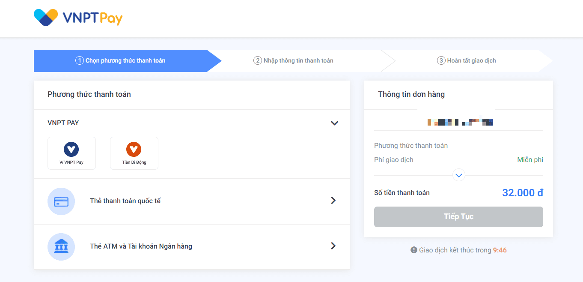Select the Ví VNPT Pay wallet icon
Image resolution: width=583 pixels, height=282 pixels.
pos(71,150)
